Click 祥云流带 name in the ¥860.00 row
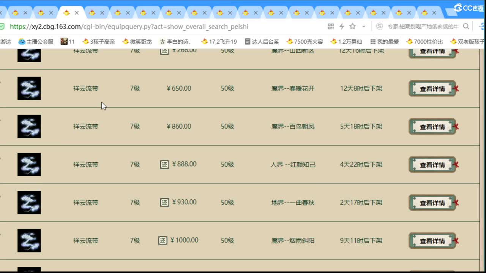Image resolution: width=486 pixels, height=273 pixels. [85, 126]
